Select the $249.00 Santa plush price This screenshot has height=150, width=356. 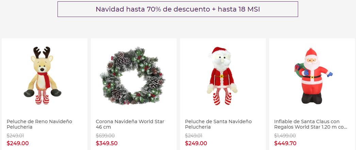click(x=196, y=143)
